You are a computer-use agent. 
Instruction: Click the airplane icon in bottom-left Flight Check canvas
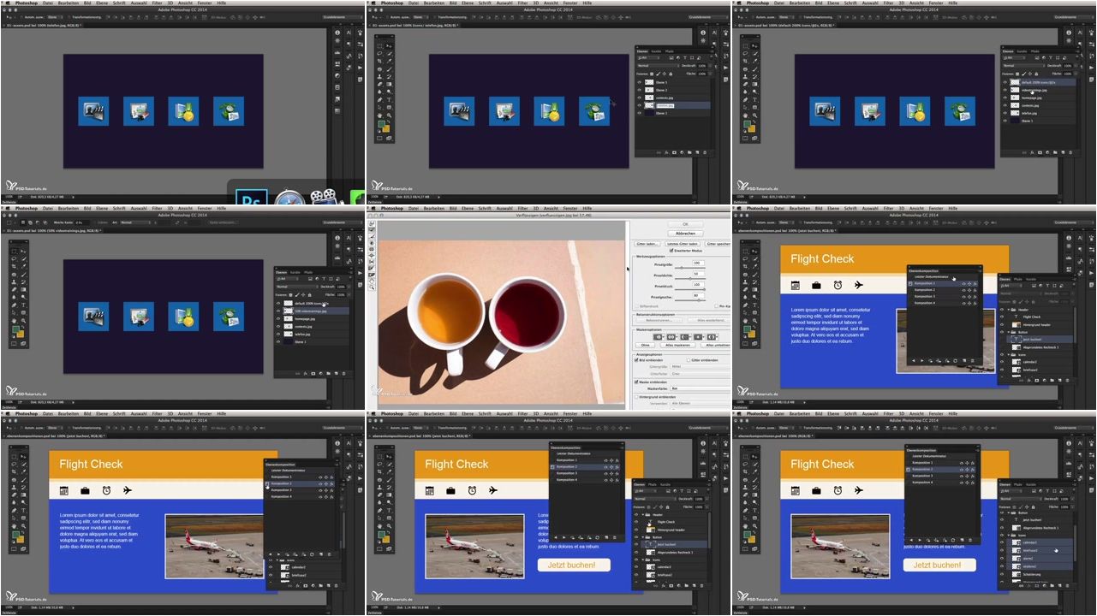coord(128,490)
